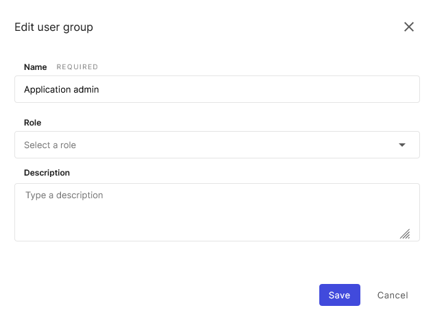This screenshot has height=321, width=433.
Task: Click the REQUIRED tag beside Name
Action: point(77,67)
